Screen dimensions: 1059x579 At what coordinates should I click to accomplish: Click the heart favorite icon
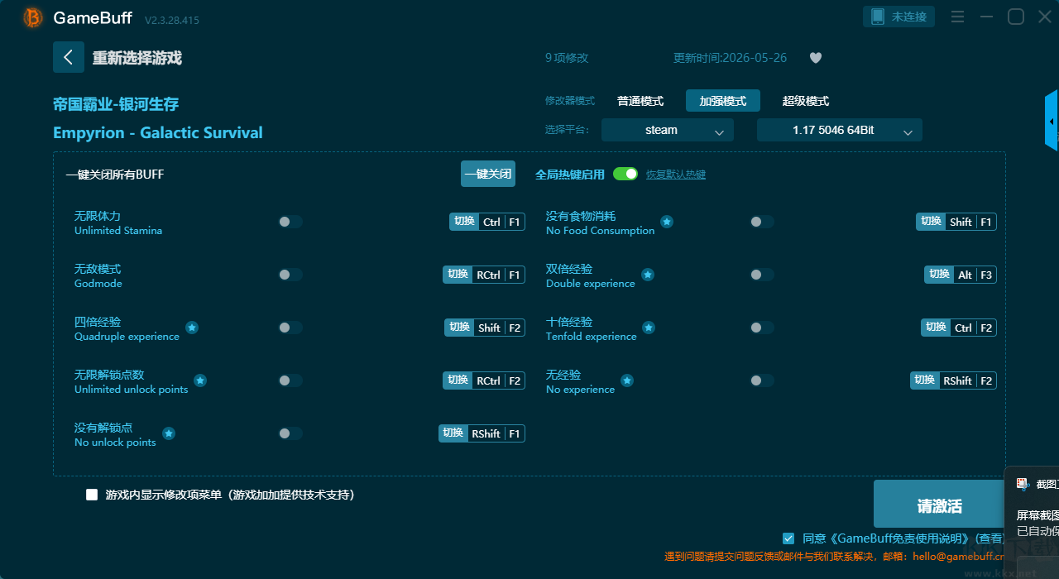tap(815, 58)
